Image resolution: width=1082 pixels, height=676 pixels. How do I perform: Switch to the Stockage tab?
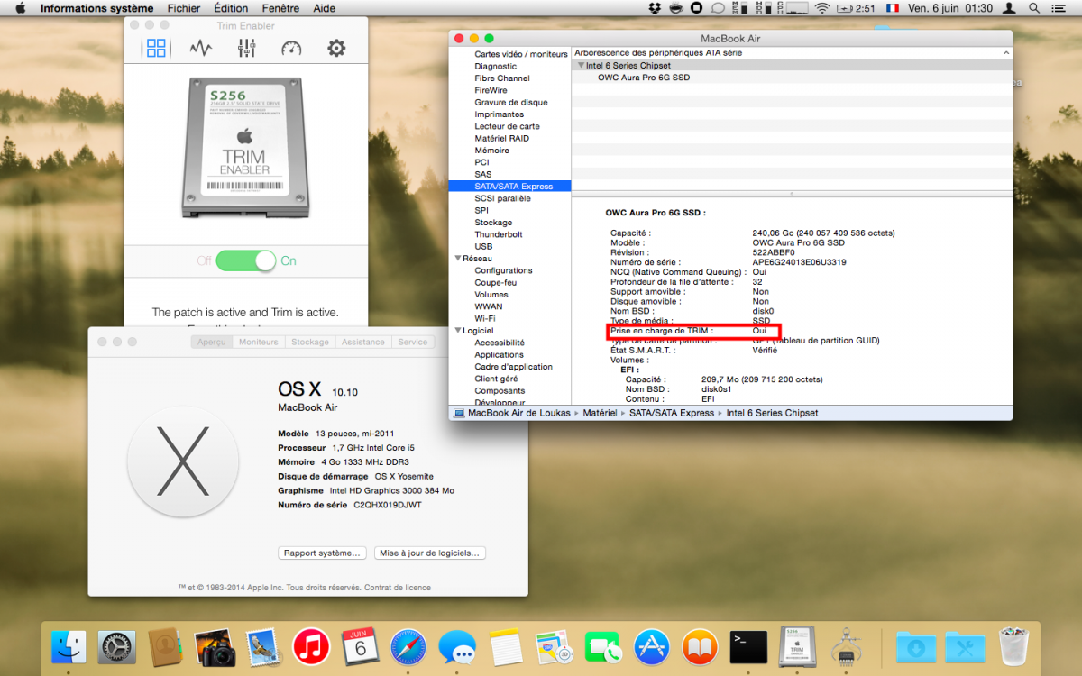[310, 343]
